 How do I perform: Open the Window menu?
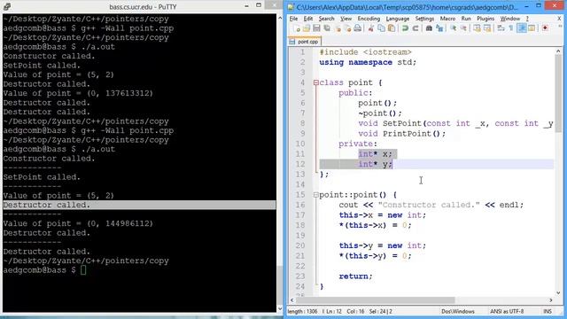[510, 19]
